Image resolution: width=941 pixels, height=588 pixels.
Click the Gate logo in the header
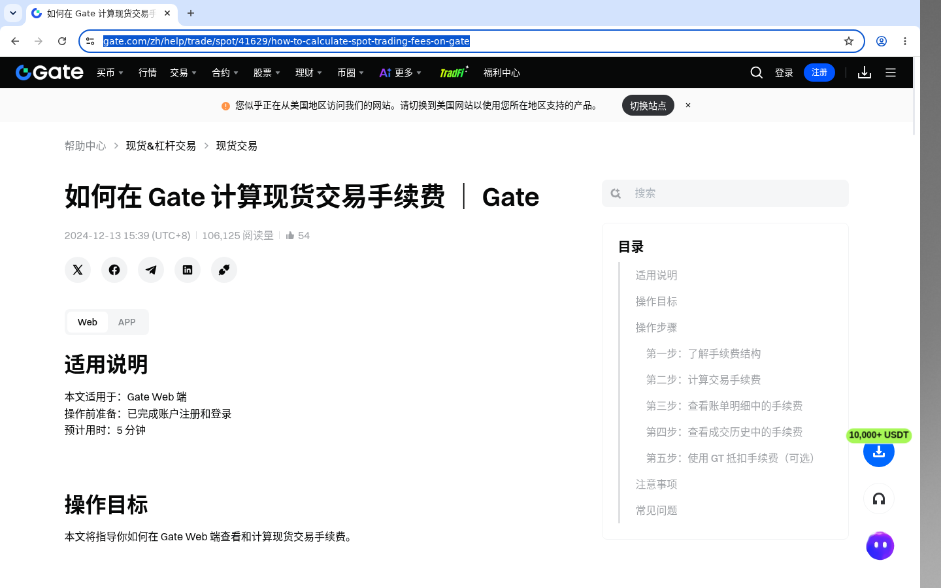coord(50,73)
